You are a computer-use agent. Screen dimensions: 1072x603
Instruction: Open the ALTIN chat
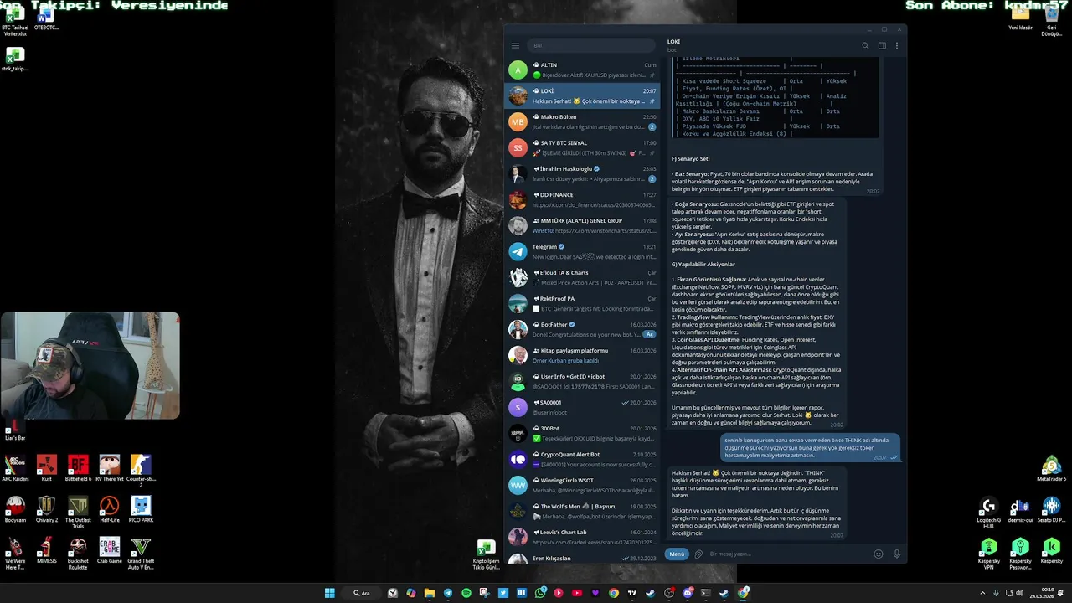click(x=582, y=70)
